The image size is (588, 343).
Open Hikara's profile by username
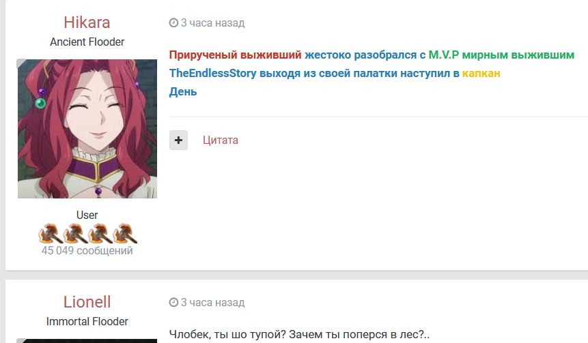click(87, 23)
